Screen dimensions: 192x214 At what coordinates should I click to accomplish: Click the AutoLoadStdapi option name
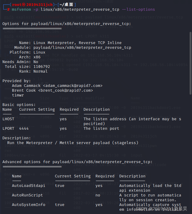coord(29,186)
